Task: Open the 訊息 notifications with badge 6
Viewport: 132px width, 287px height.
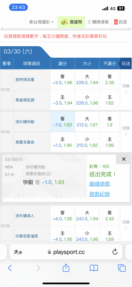Action: (x=121, y=22)
